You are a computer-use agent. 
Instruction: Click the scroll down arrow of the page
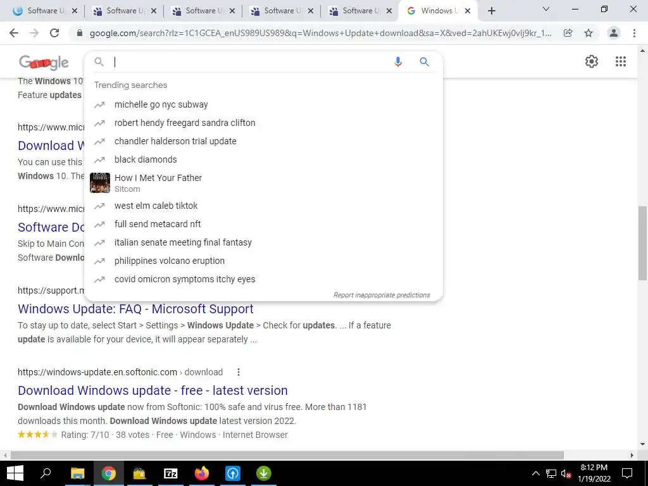click(643, 445)
